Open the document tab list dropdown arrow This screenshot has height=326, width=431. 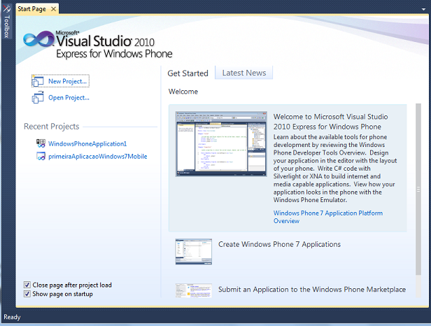pos(423,9)
